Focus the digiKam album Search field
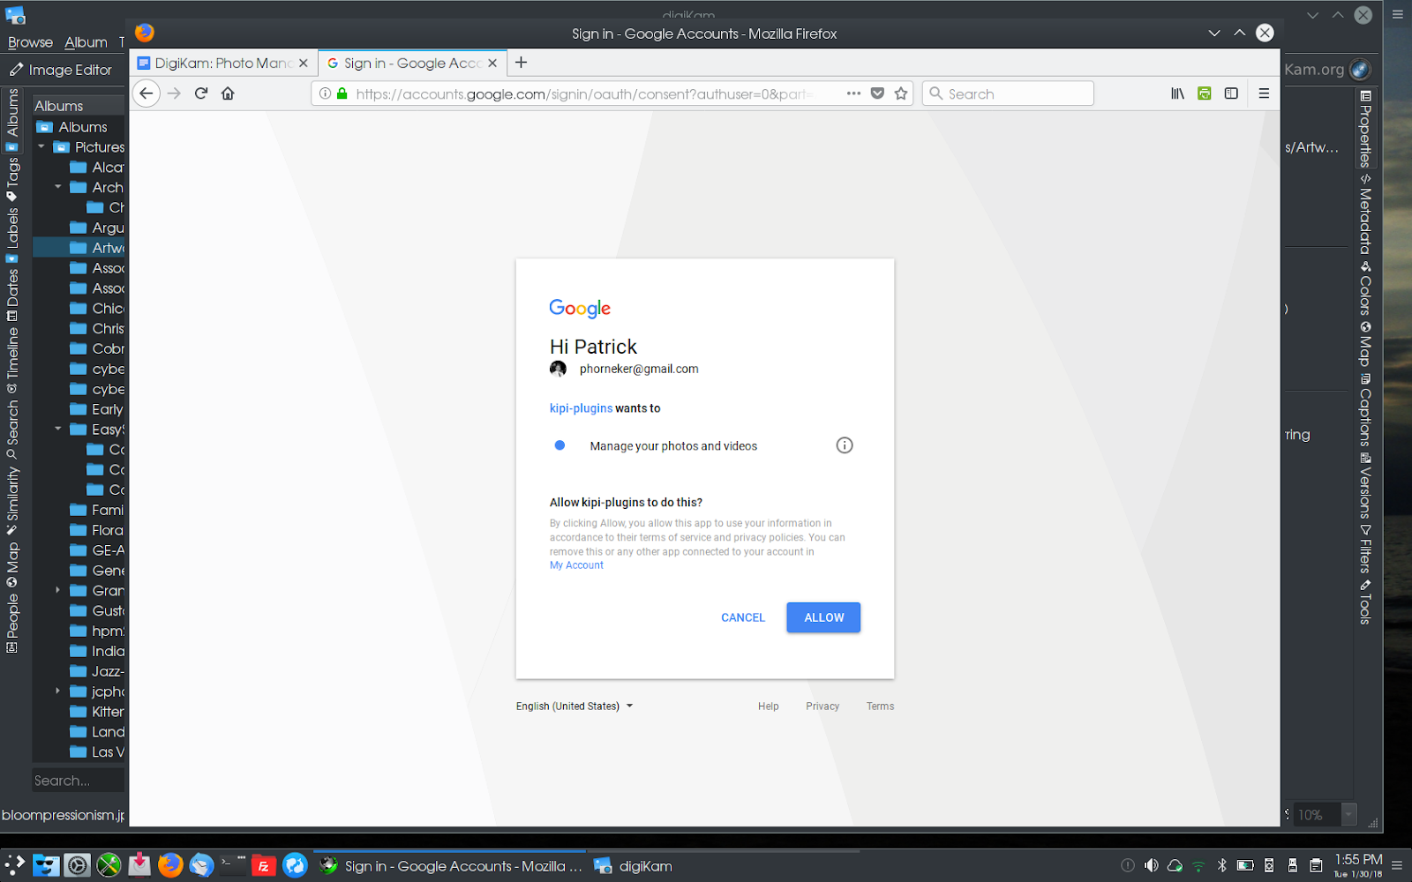 point(78,781)
